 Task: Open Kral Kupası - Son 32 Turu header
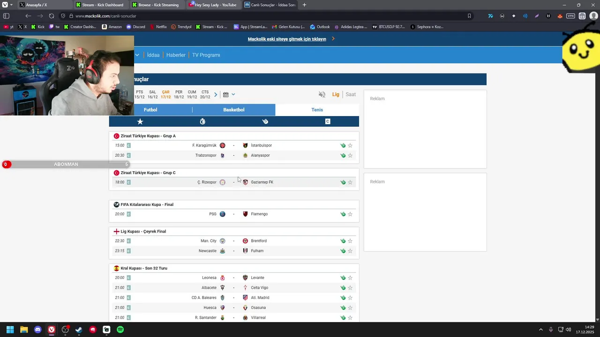tap(144, 269)
